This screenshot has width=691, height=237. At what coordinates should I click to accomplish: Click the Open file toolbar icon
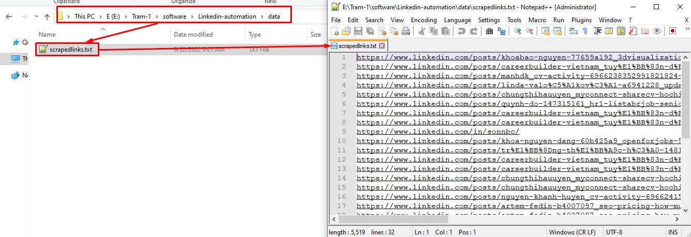click(x=346, y=31)
